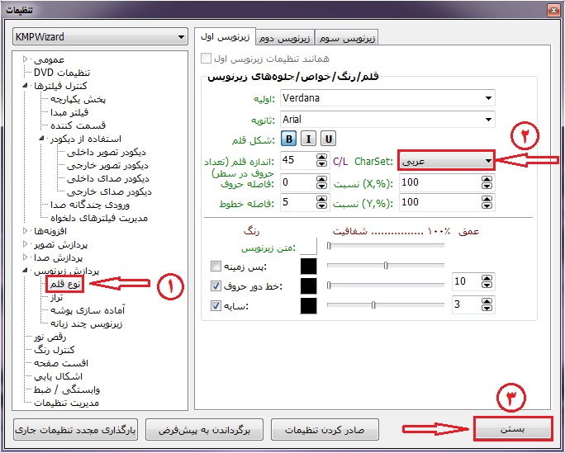This screenshot has width=565, height=453.
Task: Open the KMPWizard preset dropdown
Action: [x=100, y=36]
